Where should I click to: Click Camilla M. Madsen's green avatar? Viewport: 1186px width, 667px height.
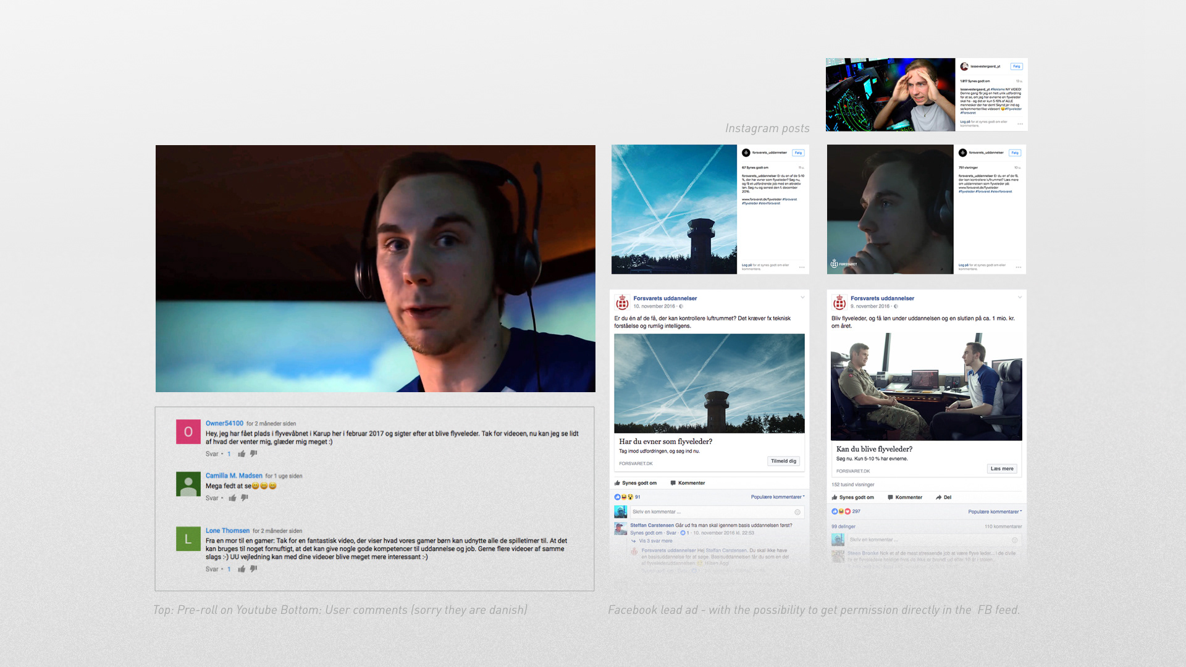[188, 484]
